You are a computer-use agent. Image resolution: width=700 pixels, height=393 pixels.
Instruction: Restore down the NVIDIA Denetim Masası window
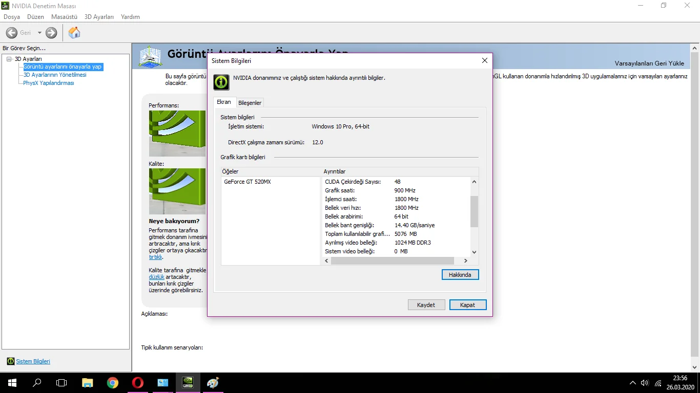coord(664,6)
